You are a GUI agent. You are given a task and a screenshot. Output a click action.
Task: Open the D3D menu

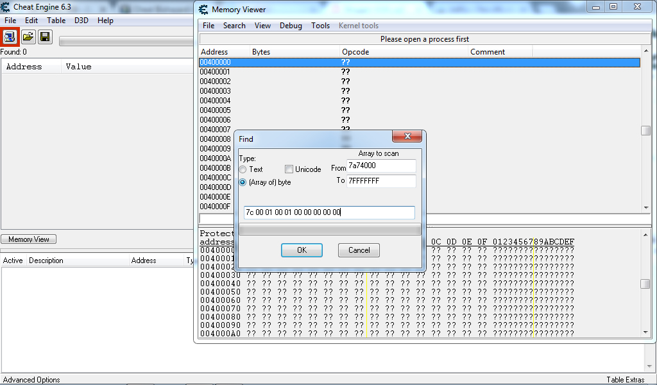click(x=81, y=21)
